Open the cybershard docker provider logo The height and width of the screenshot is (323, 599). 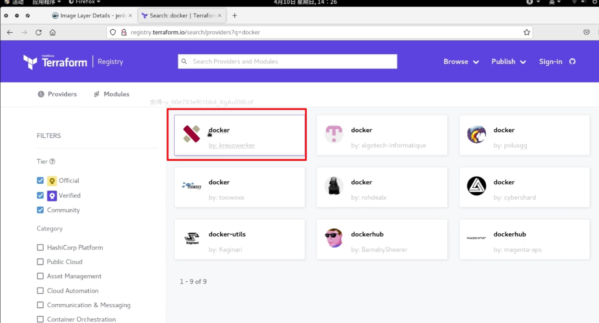476,186
